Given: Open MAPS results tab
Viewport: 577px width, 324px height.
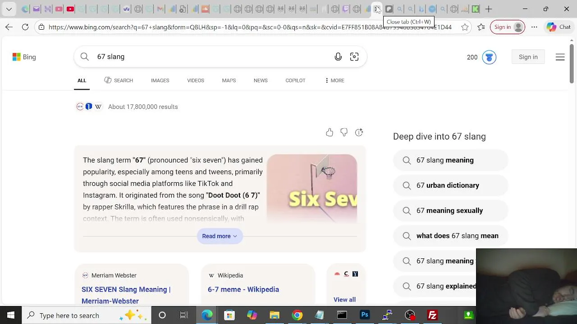Looking at the screenshot, I should 229,81.
